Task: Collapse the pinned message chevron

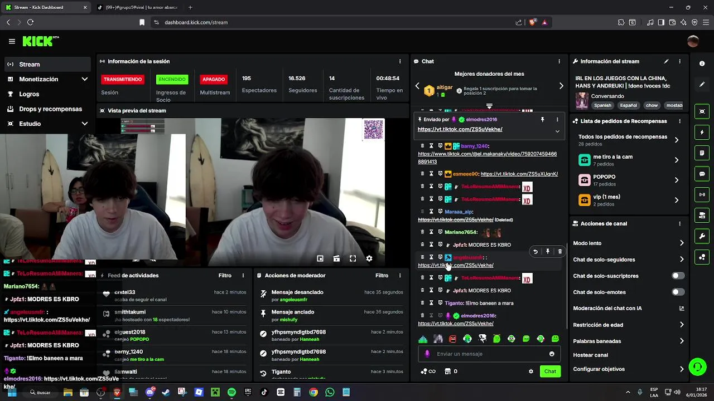Action: [557, 131]
